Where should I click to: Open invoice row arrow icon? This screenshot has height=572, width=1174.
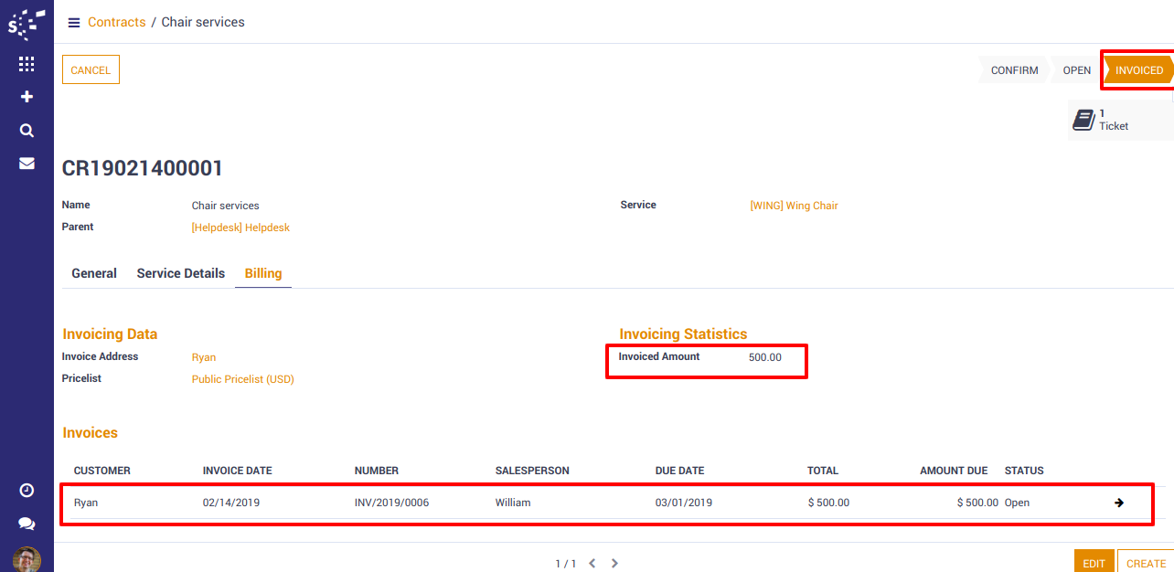[x=1119, y=503]
